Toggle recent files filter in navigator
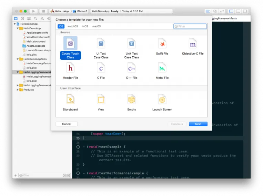 coord(64,175)
